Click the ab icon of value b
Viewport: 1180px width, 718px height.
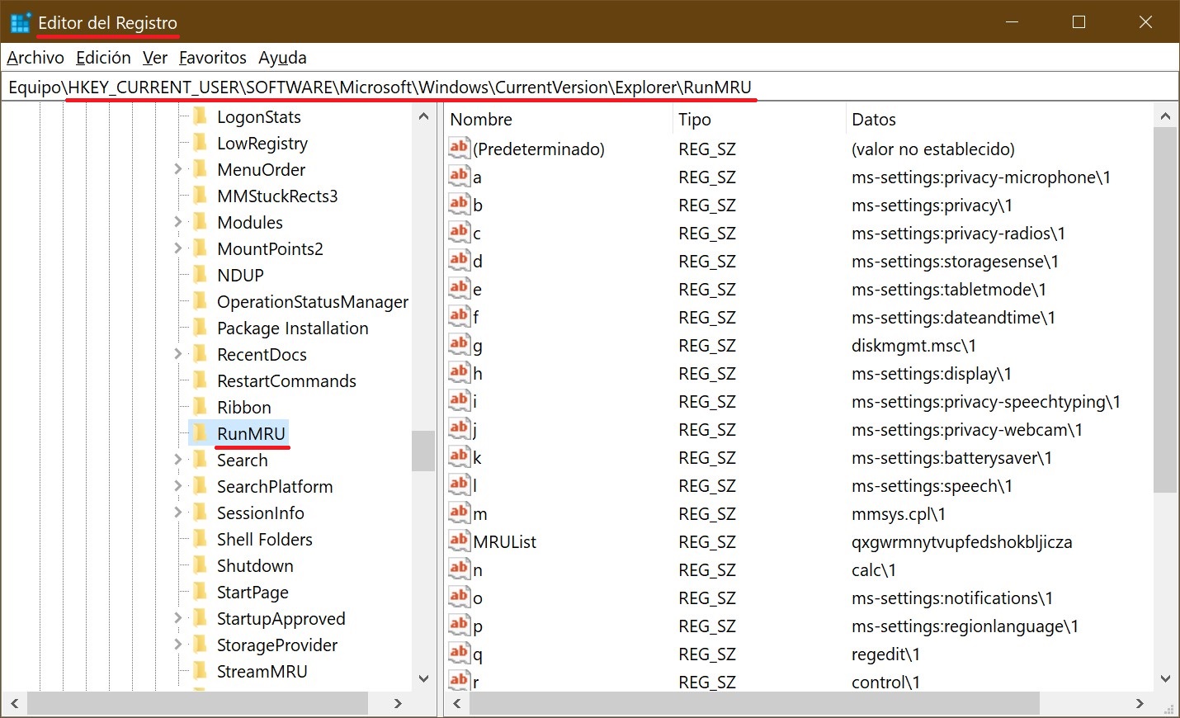tap(460, 204)
